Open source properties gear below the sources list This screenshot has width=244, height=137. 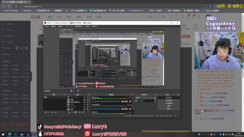coord(75,112)
